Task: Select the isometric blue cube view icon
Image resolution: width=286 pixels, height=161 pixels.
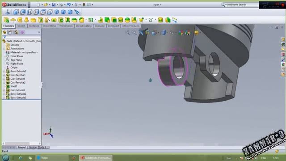Action: click(57, 12)
